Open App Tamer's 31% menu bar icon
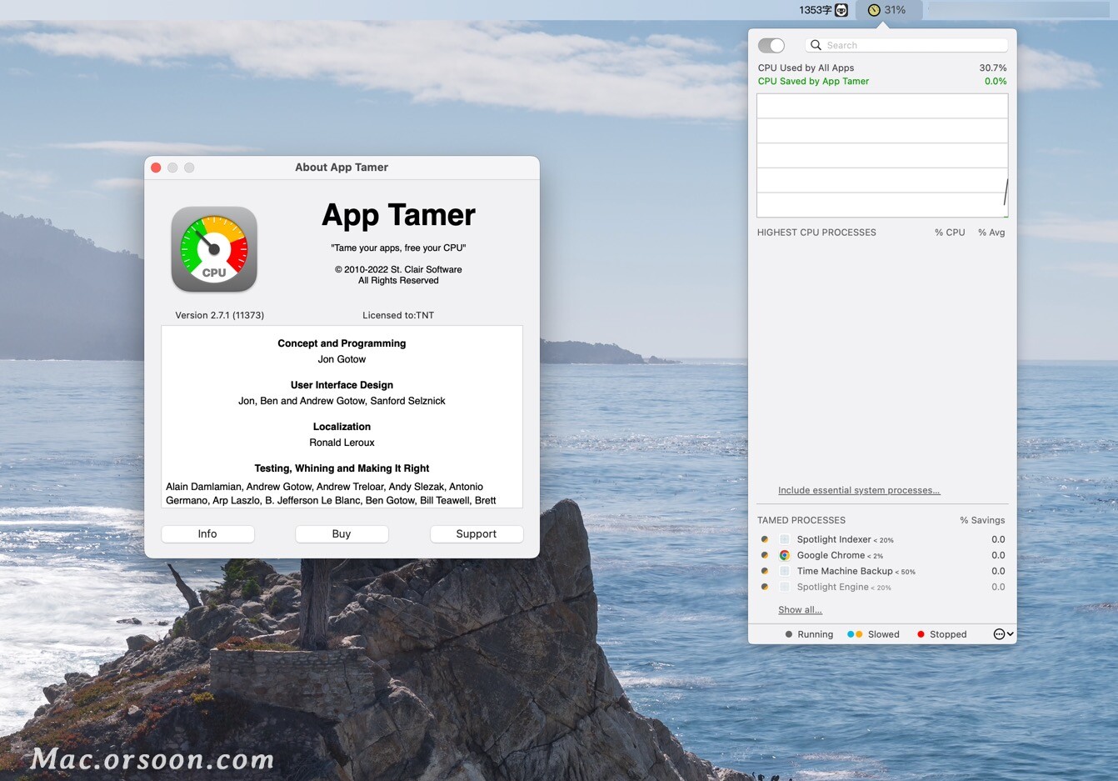Image resolution: width=1118 pixels, height=781 pixels. [888, 10]
